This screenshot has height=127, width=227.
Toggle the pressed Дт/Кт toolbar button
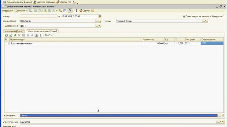pos(70,11)
